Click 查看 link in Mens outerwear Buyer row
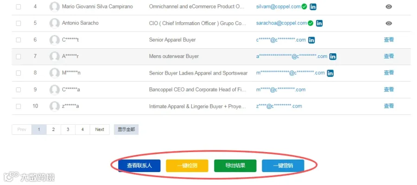This screenshot has height=185, width=417. coord(389,57)
